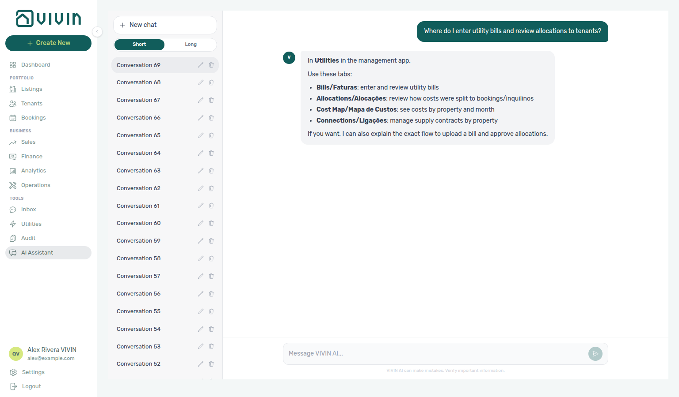This screenshot has width=679, height=397.
Task: Edit Conversation 60 name
Action: pyautogui.click(x=201, y=223)
